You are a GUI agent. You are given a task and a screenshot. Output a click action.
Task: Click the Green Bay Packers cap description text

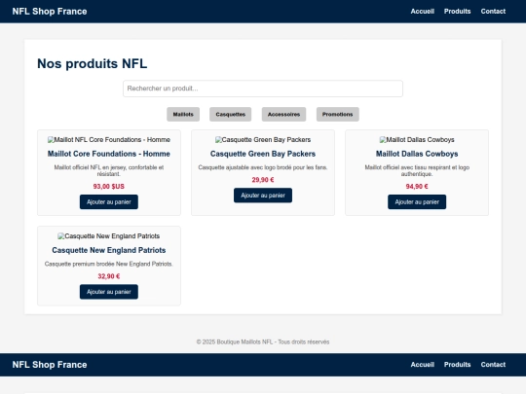pos(263,167)
